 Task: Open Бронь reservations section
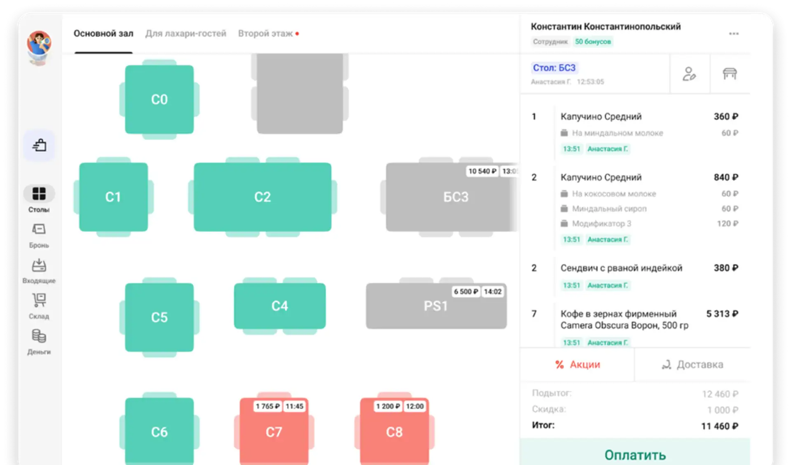click(39, 236)
